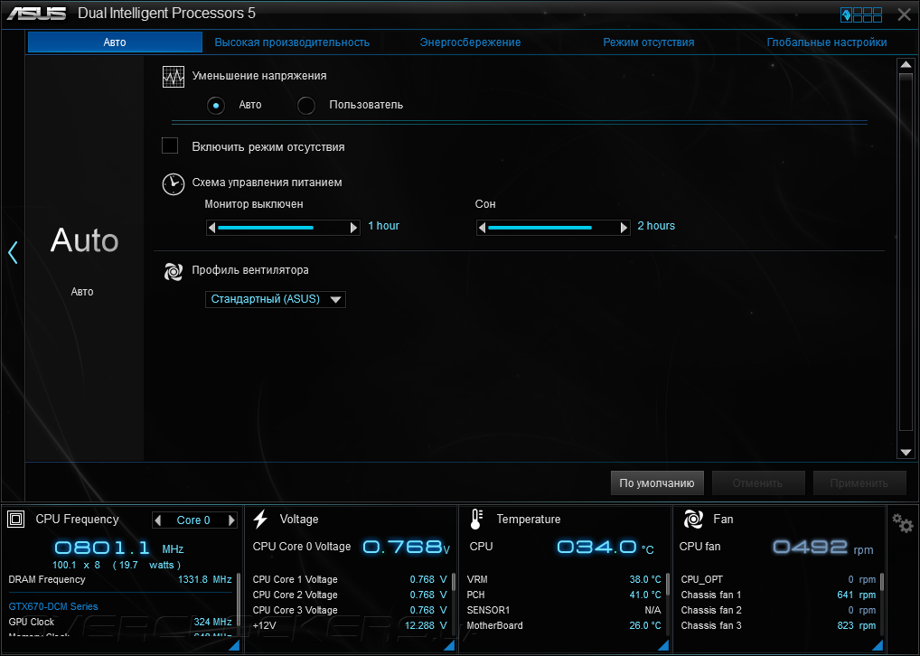The image size is (920, 656).
Task: Open the Энергосбережение tab
Action: [470, 42]
